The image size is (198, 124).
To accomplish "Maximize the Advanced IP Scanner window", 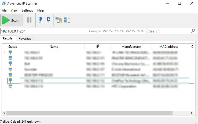I will [179, 3].
